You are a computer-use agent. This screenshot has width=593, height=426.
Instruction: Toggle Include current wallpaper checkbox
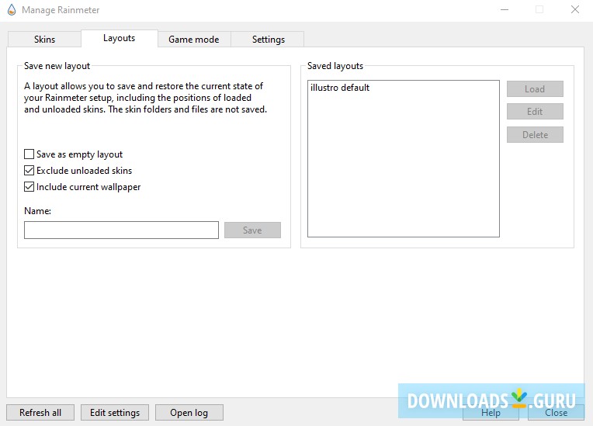[29, 187]
